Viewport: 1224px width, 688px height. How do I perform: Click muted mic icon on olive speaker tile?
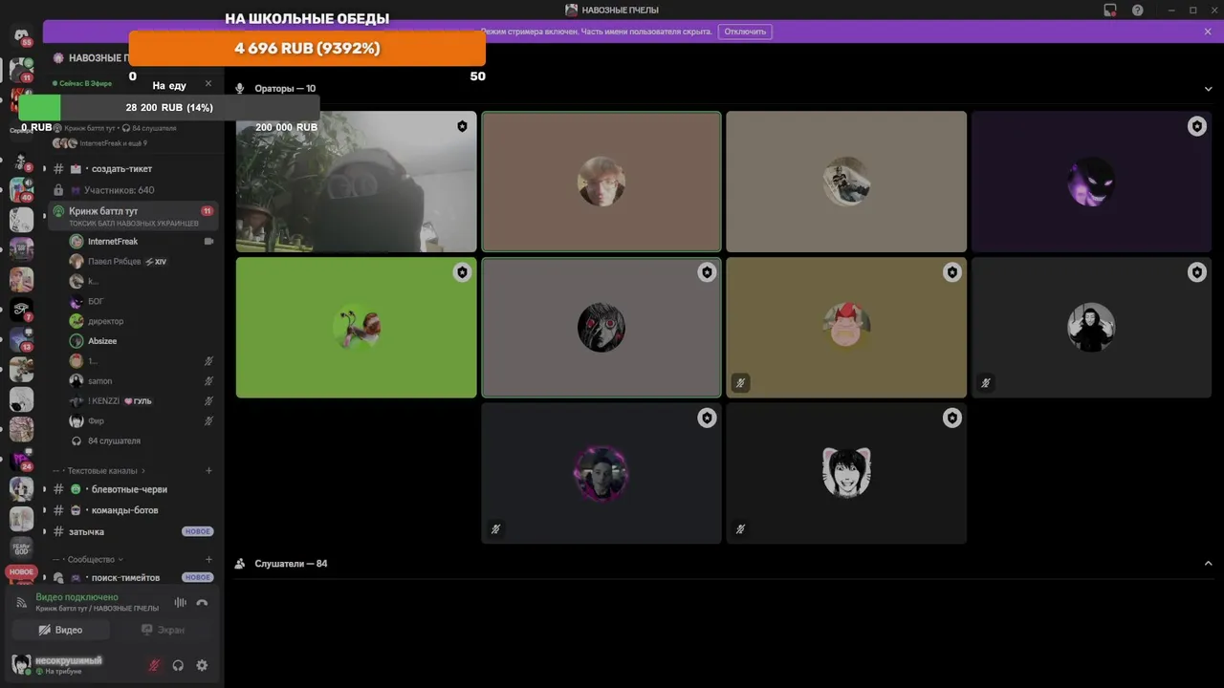pyautogui.click(x=740, y=383)
